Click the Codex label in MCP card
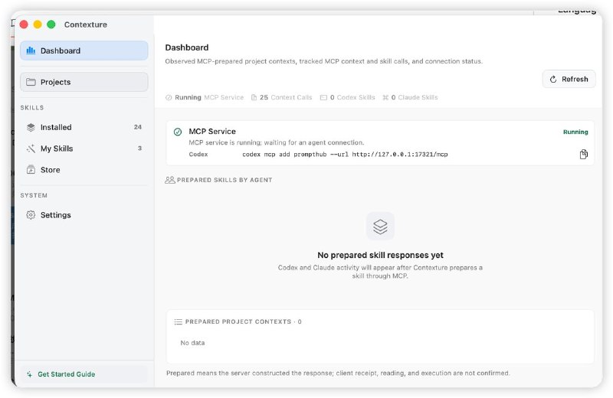Image resolution: width=613 pixels, height=398 pixels. (198, 155)
